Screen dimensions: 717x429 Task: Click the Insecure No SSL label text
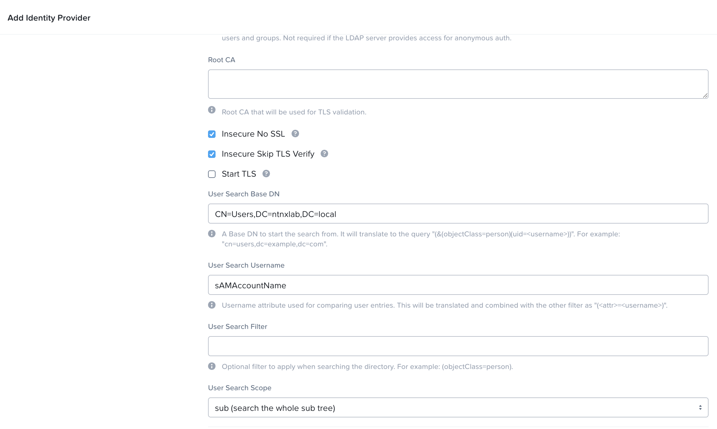point(253,134)
